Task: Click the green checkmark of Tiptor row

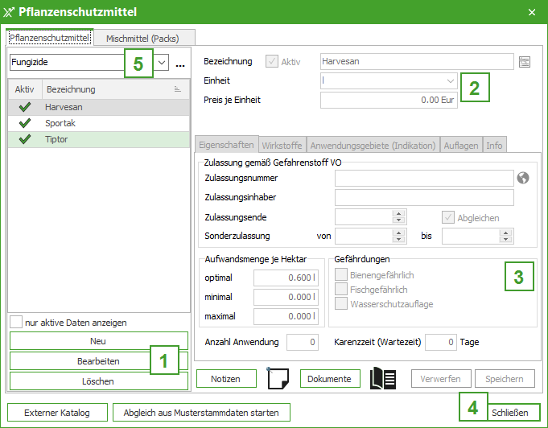Action: point(24,139)
